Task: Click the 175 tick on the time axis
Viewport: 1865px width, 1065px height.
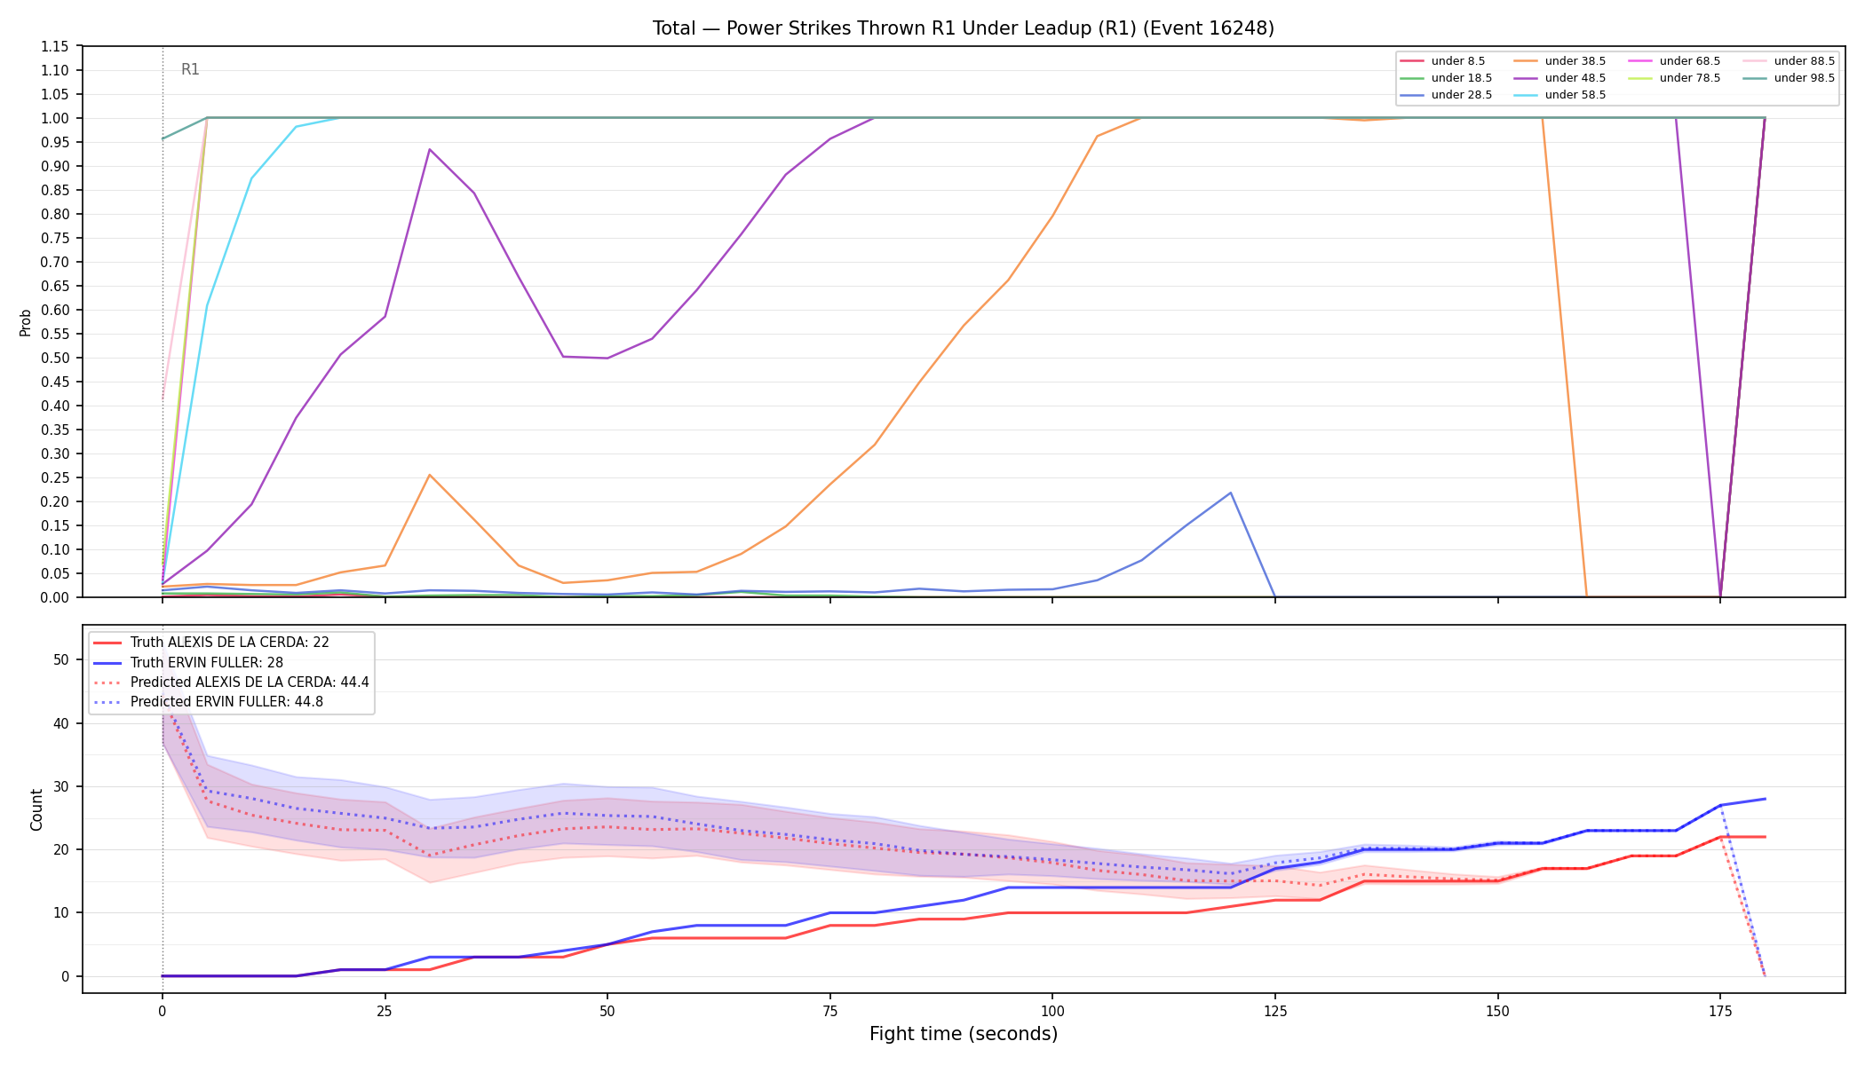Action: point(1720,1010)
